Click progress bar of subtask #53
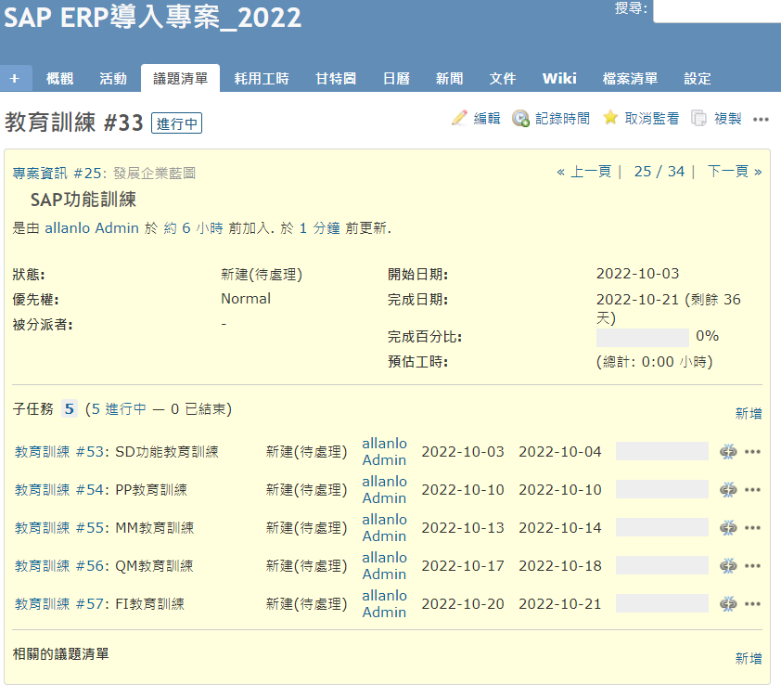Viewport: 781px width, 697px height. click(x=662, y=451)
